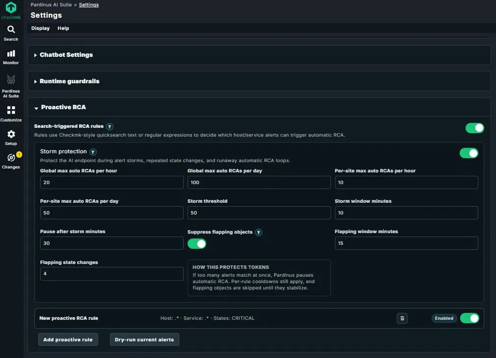Open the Customize grid icon
The width and height of the screenshot is (496, 358).
point(11,110)
